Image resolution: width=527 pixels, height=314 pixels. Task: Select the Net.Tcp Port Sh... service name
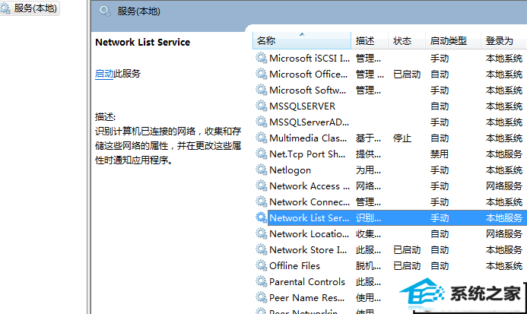point(307,154)
